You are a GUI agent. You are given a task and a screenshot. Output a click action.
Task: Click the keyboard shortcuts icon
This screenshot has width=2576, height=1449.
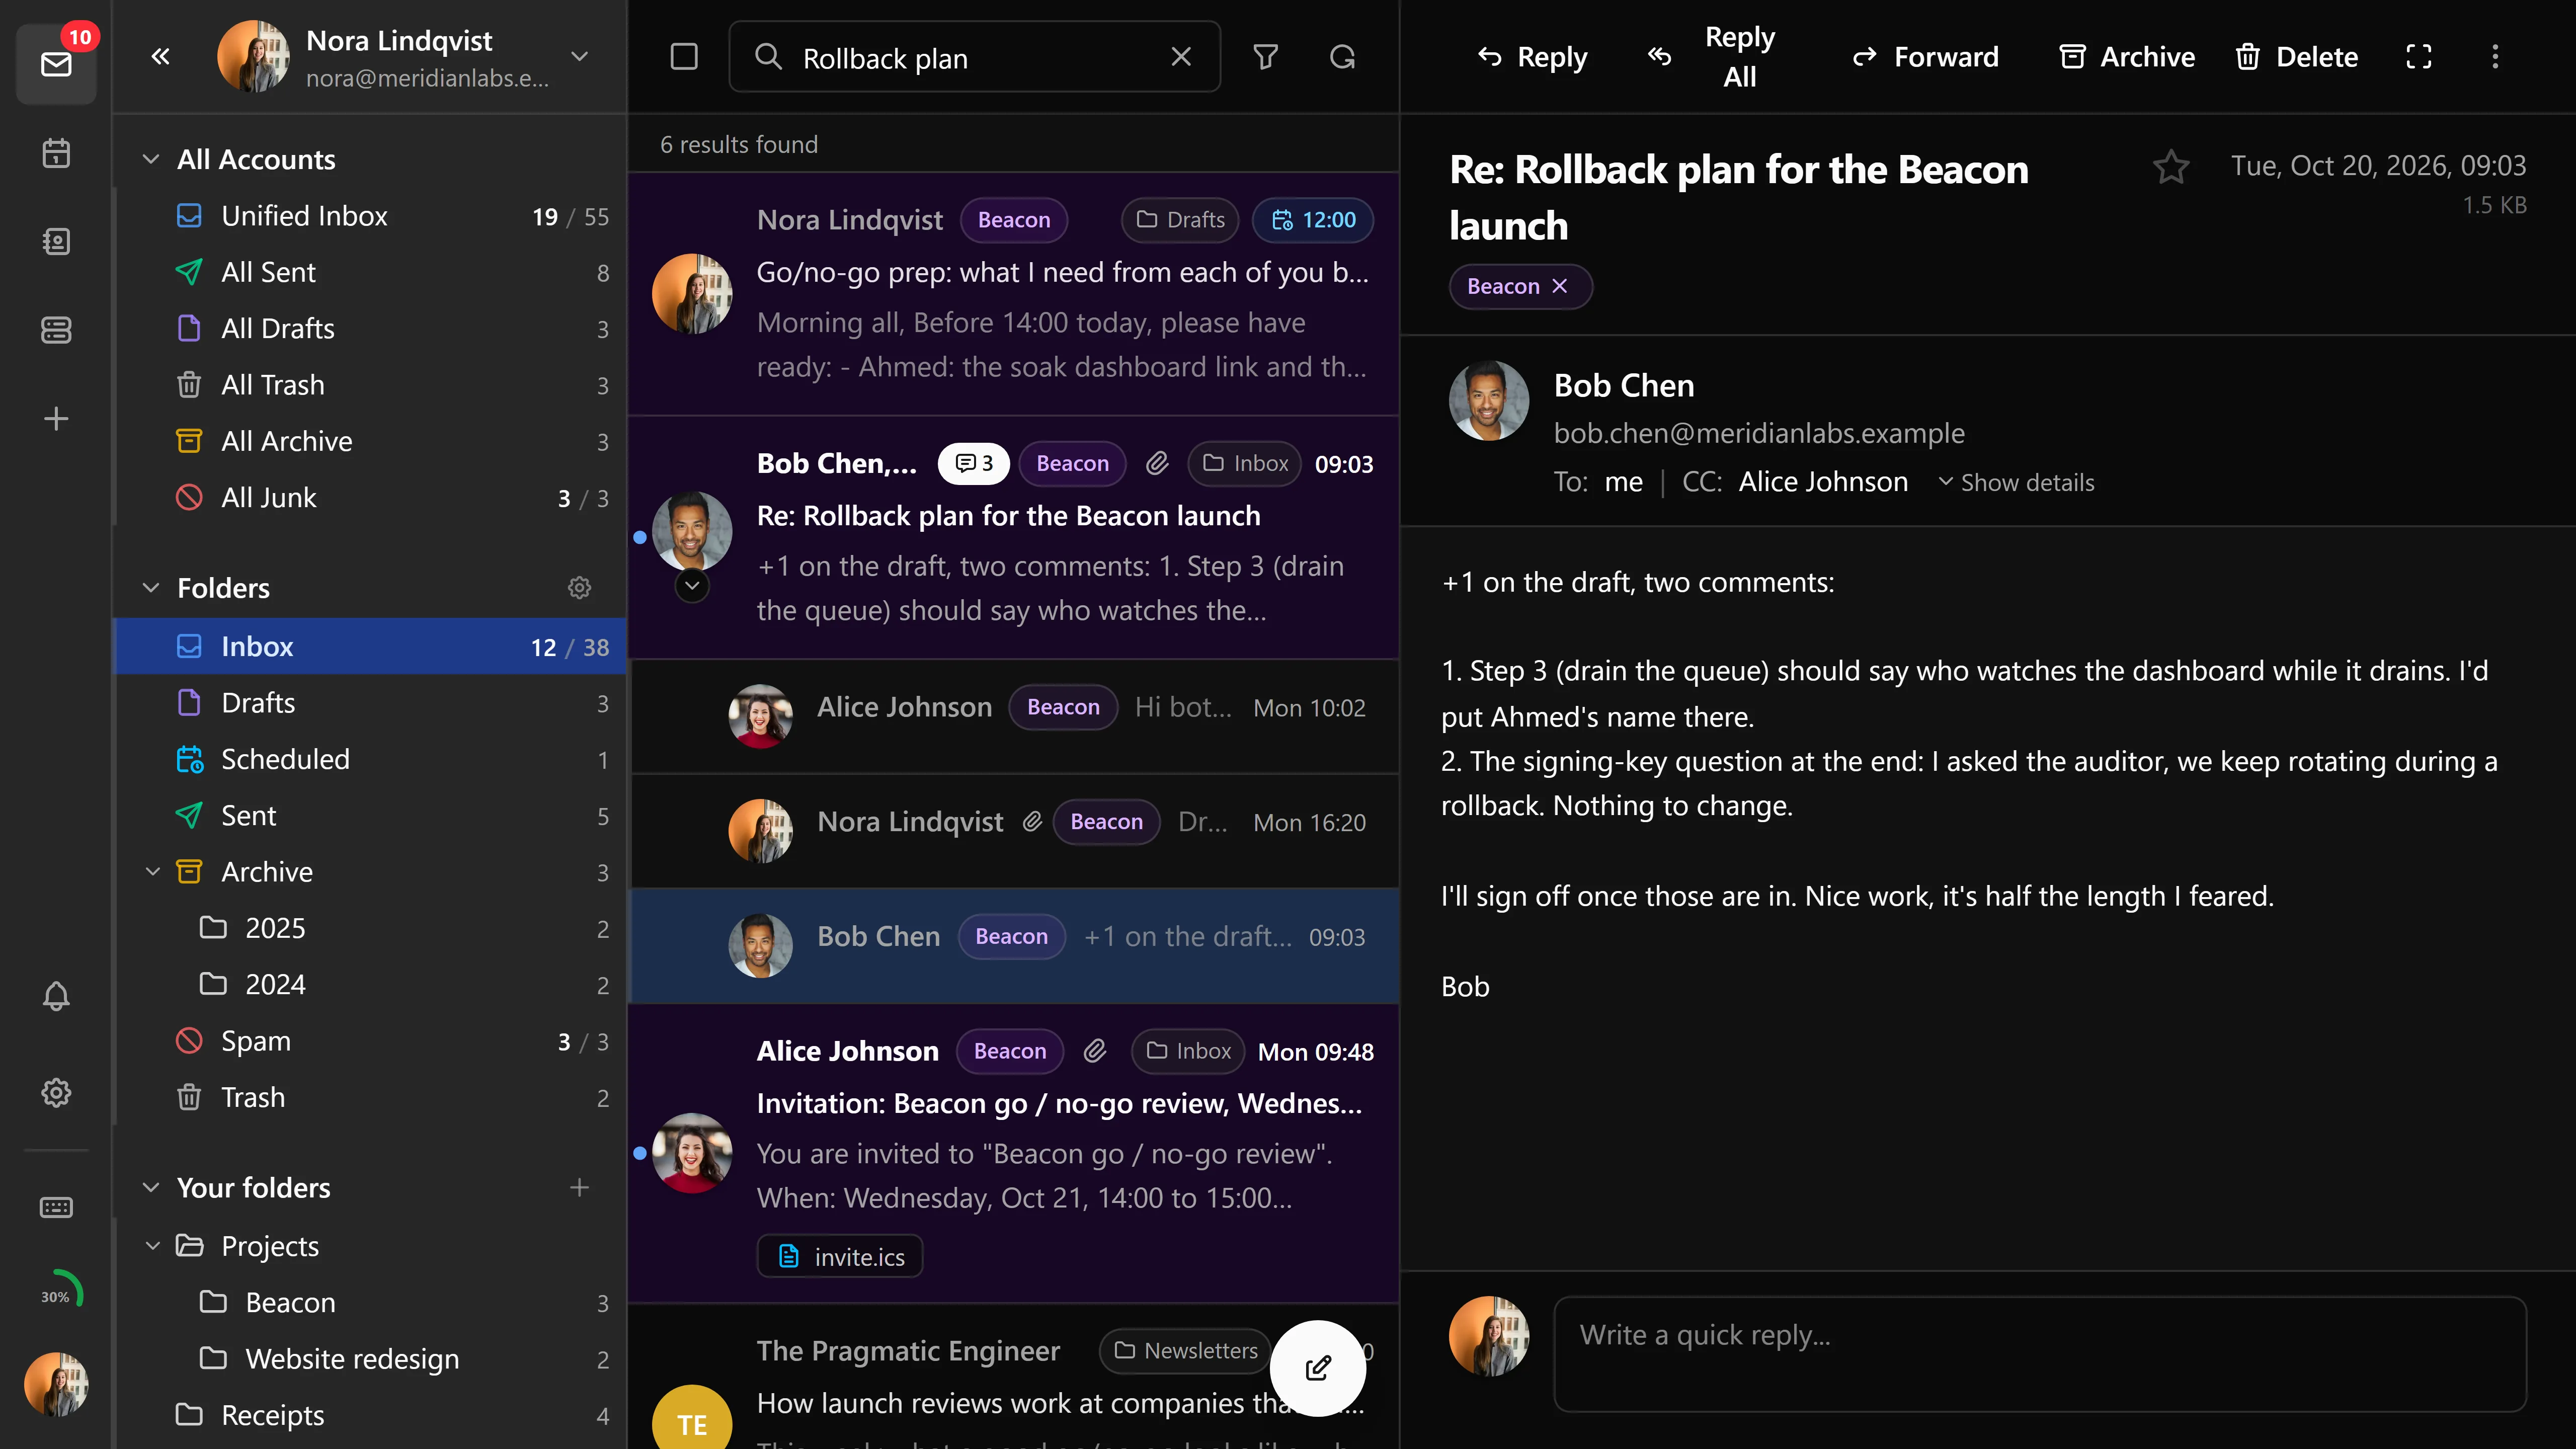(56, 1207)
